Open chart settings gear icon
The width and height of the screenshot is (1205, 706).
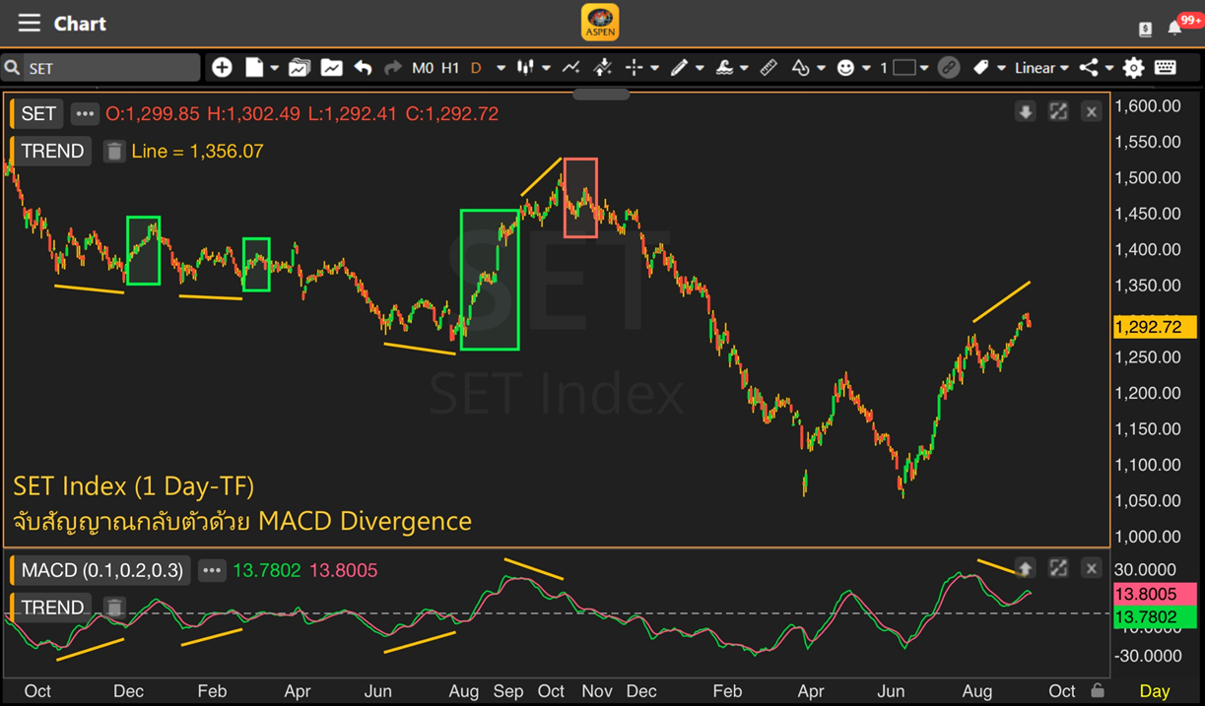(x=1133, y=68)
